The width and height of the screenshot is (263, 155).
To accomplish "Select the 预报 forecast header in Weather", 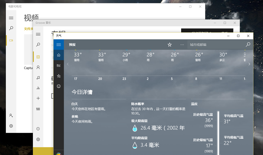I will 72,45.
